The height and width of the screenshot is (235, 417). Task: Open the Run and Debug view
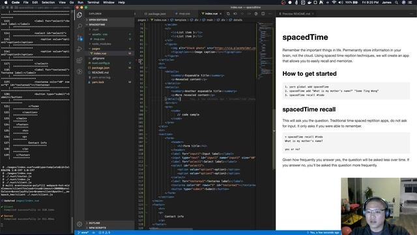[79, 49]
